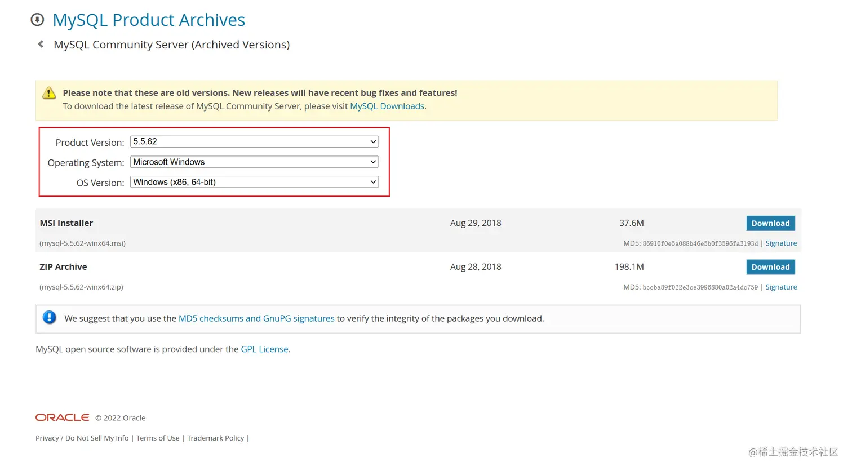Screen dimensions: 852x471
Task: Click the back arrow before MySQL Community Server
Action: click(x=41, y=44)
